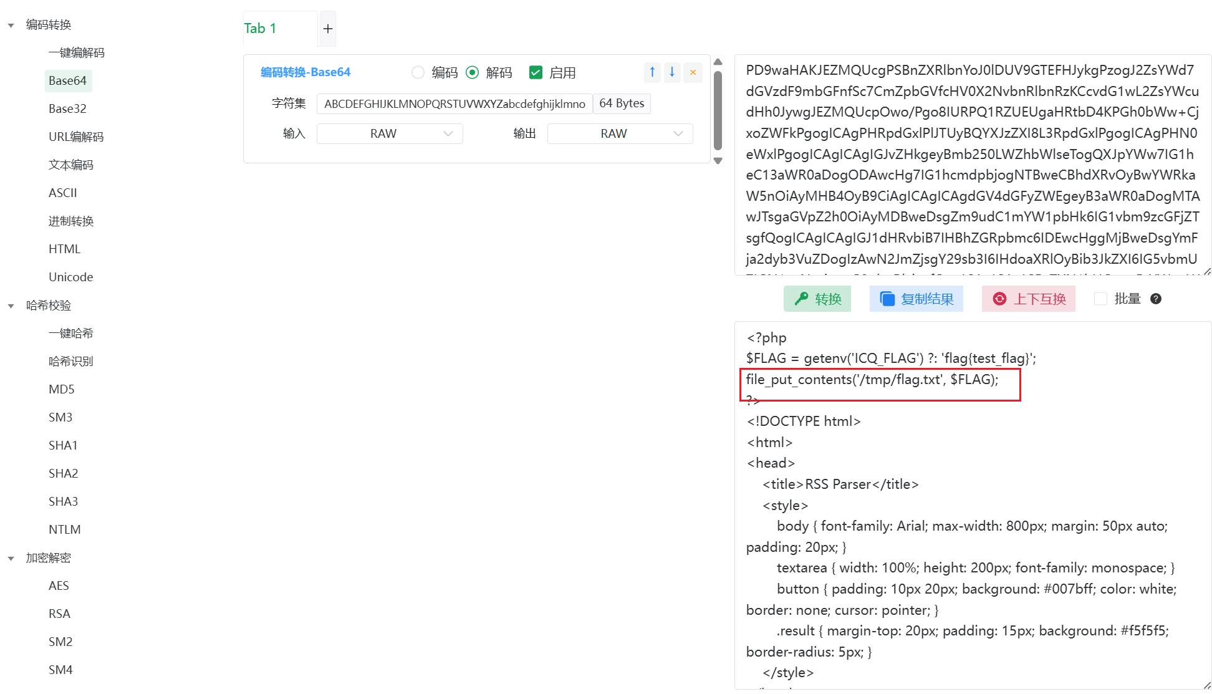This screenshot has height=694, width=1212.
Task: Open 进制转换 in the sidebar
Action: tap(71, 221)
